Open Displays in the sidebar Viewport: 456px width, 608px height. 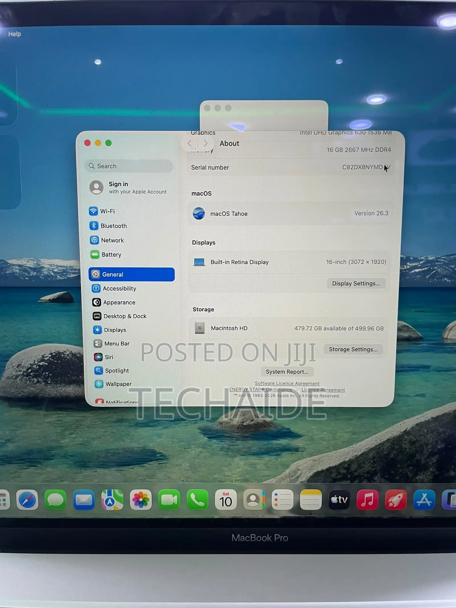click(109, 330)
